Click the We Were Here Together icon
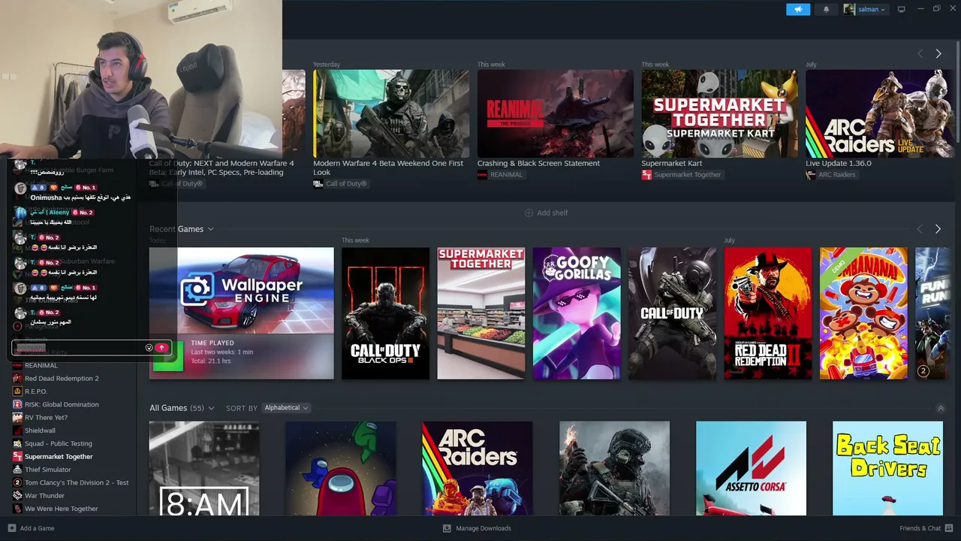The width and height of the screenshot is (961, 541). click(x=17, y=509)
